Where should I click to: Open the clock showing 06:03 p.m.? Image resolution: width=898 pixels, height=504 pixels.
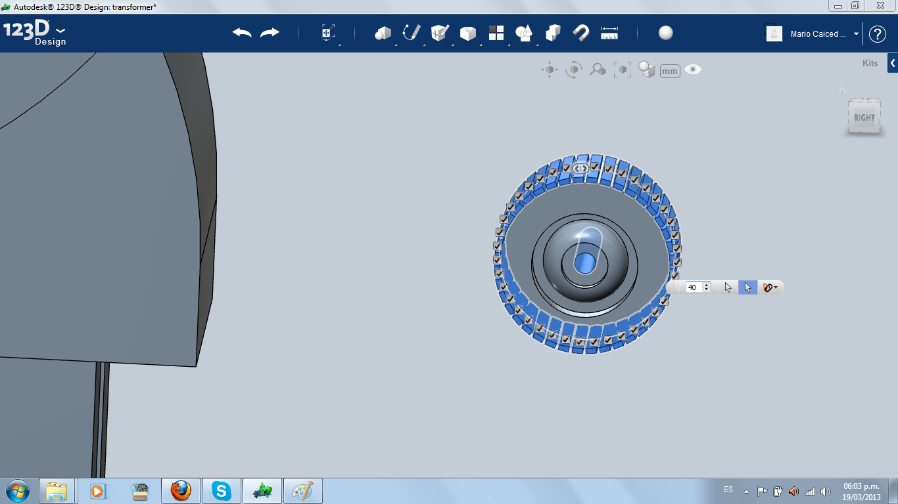coord(861,491)
